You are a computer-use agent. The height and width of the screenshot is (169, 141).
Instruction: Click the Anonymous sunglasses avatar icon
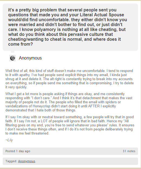coord(12,58)
